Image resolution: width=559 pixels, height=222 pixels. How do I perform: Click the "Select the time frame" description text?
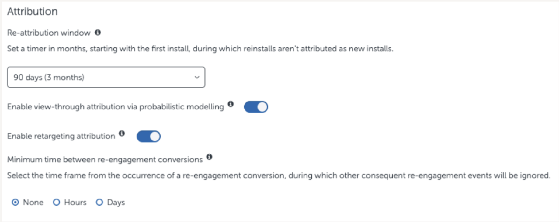[278, 176]
